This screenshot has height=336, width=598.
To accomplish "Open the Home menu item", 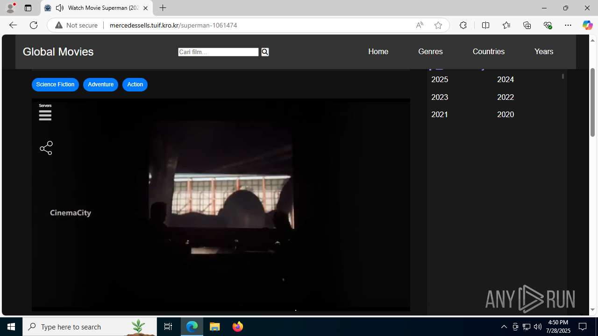I will [x=378, y=51].
